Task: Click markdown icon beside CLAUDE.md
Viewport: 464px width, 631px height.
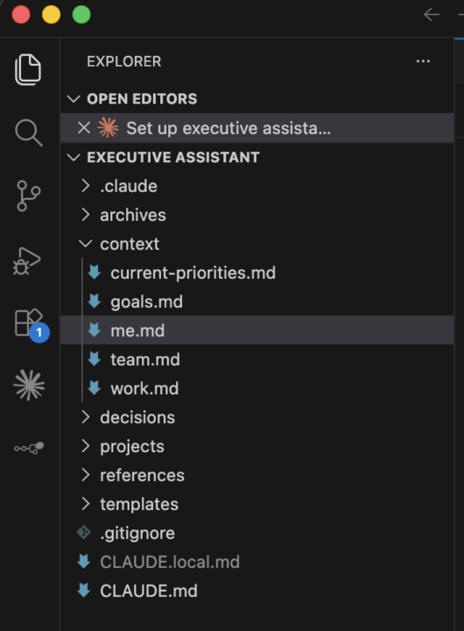Action: 84,591
